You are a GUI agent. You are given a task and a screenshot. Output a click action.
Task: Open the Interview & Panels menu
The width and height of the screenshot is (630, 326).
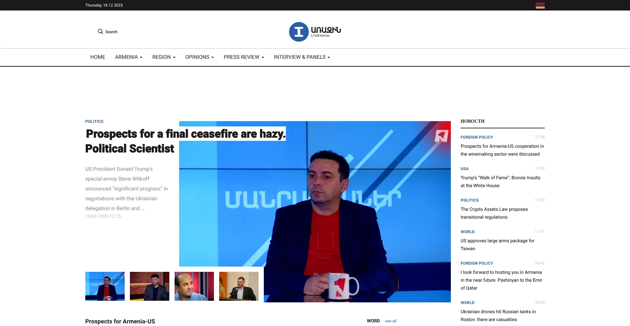(302, 57)
